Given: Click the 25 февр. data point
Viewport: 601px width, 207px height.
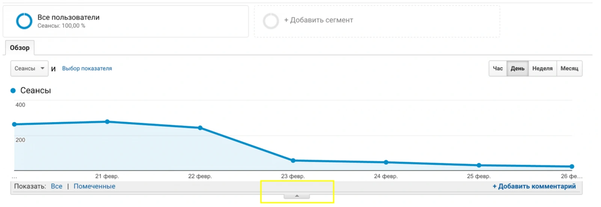Looking at the screenshot, I should (x=479, y=165).
